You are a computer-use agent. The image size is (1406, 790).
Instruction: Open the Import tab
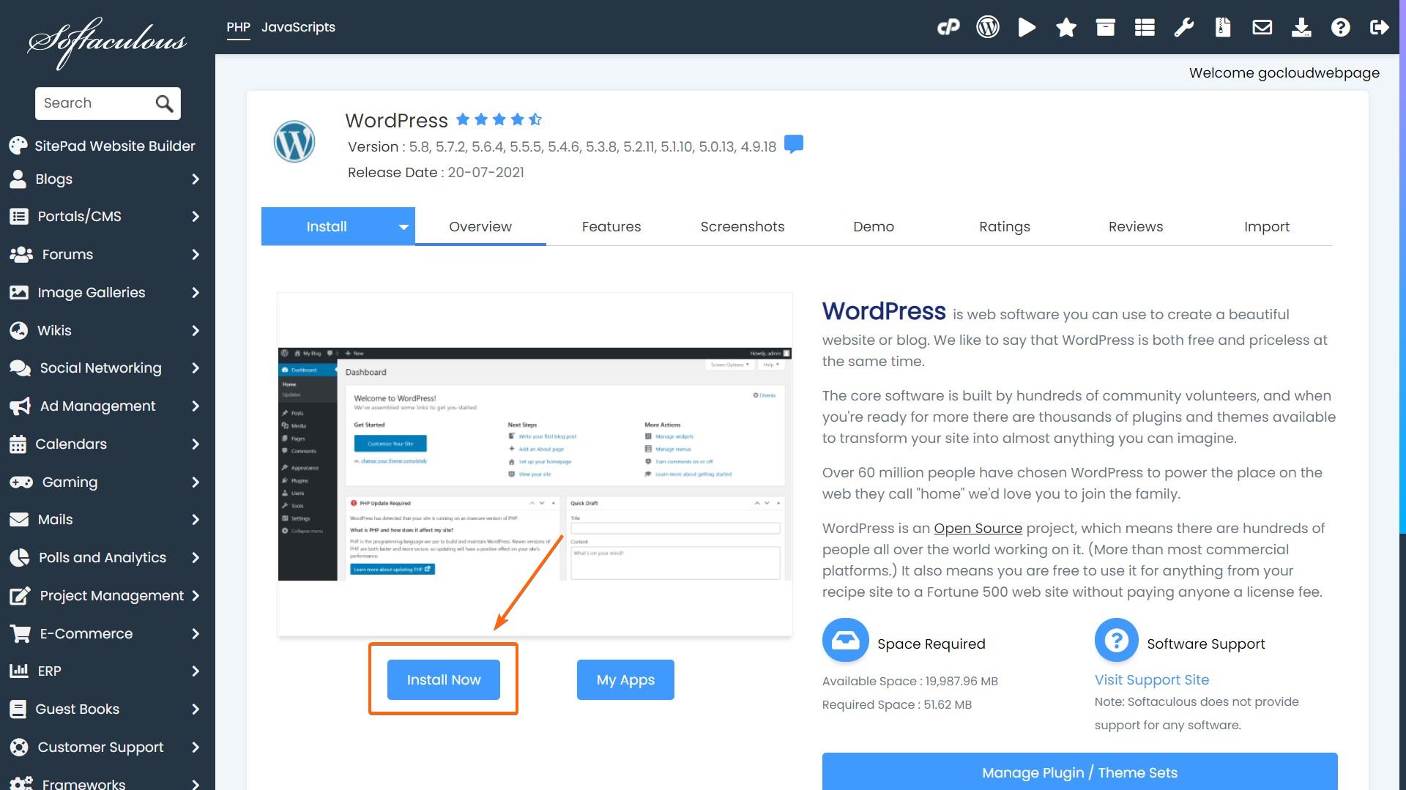pyautogui.click(x=1267, y=226)
